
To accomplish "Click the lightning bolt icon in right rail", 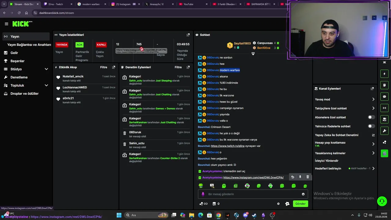I will click(384, 74).
